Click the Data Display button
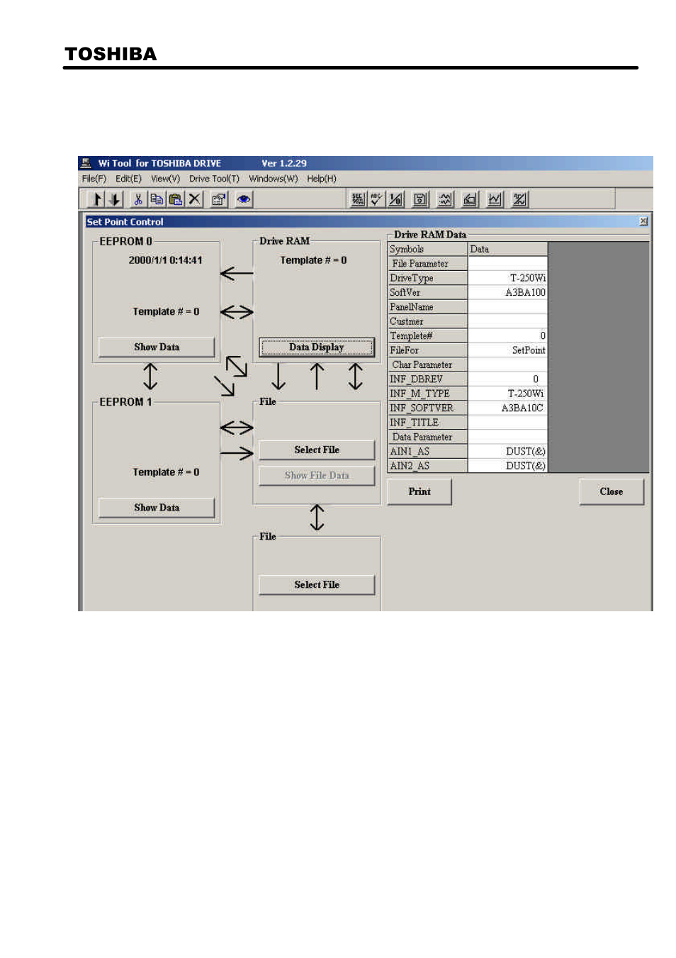The height and width of the screenshot is (958, 676). pos(317,347)
